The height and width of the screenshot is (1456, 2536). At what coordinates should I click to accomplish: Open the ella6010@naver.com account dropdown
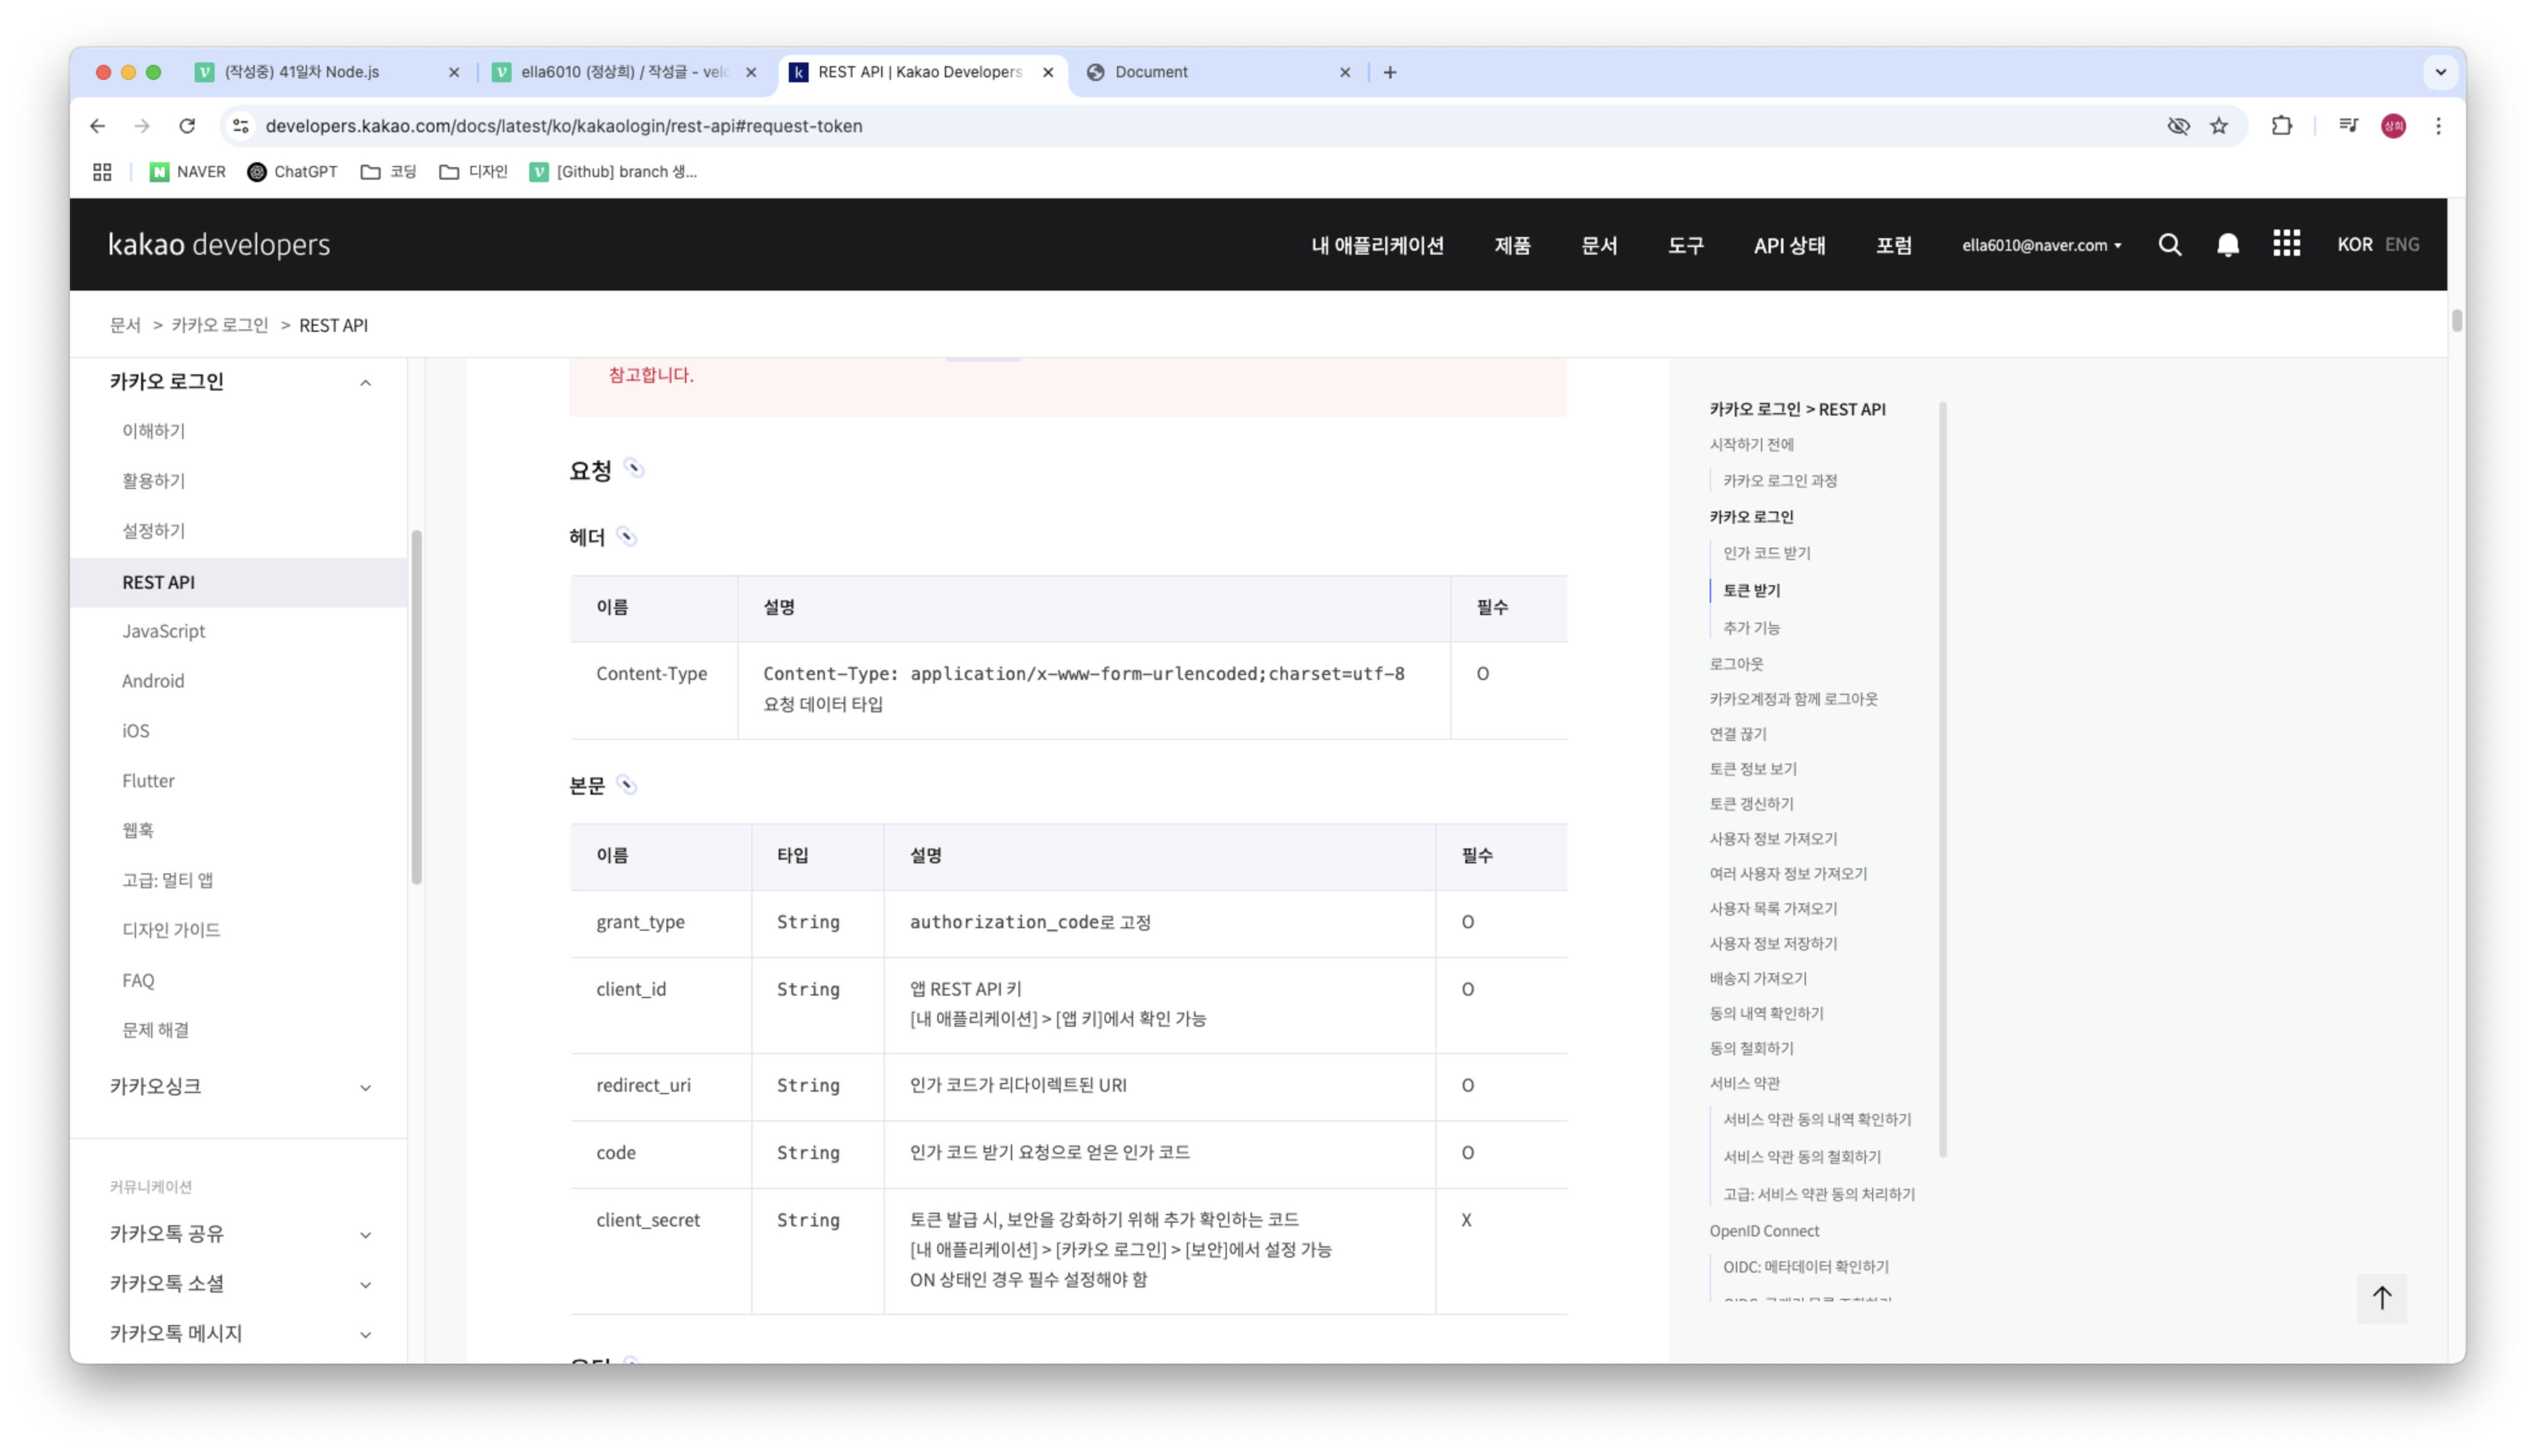(x=2041, y=245)
